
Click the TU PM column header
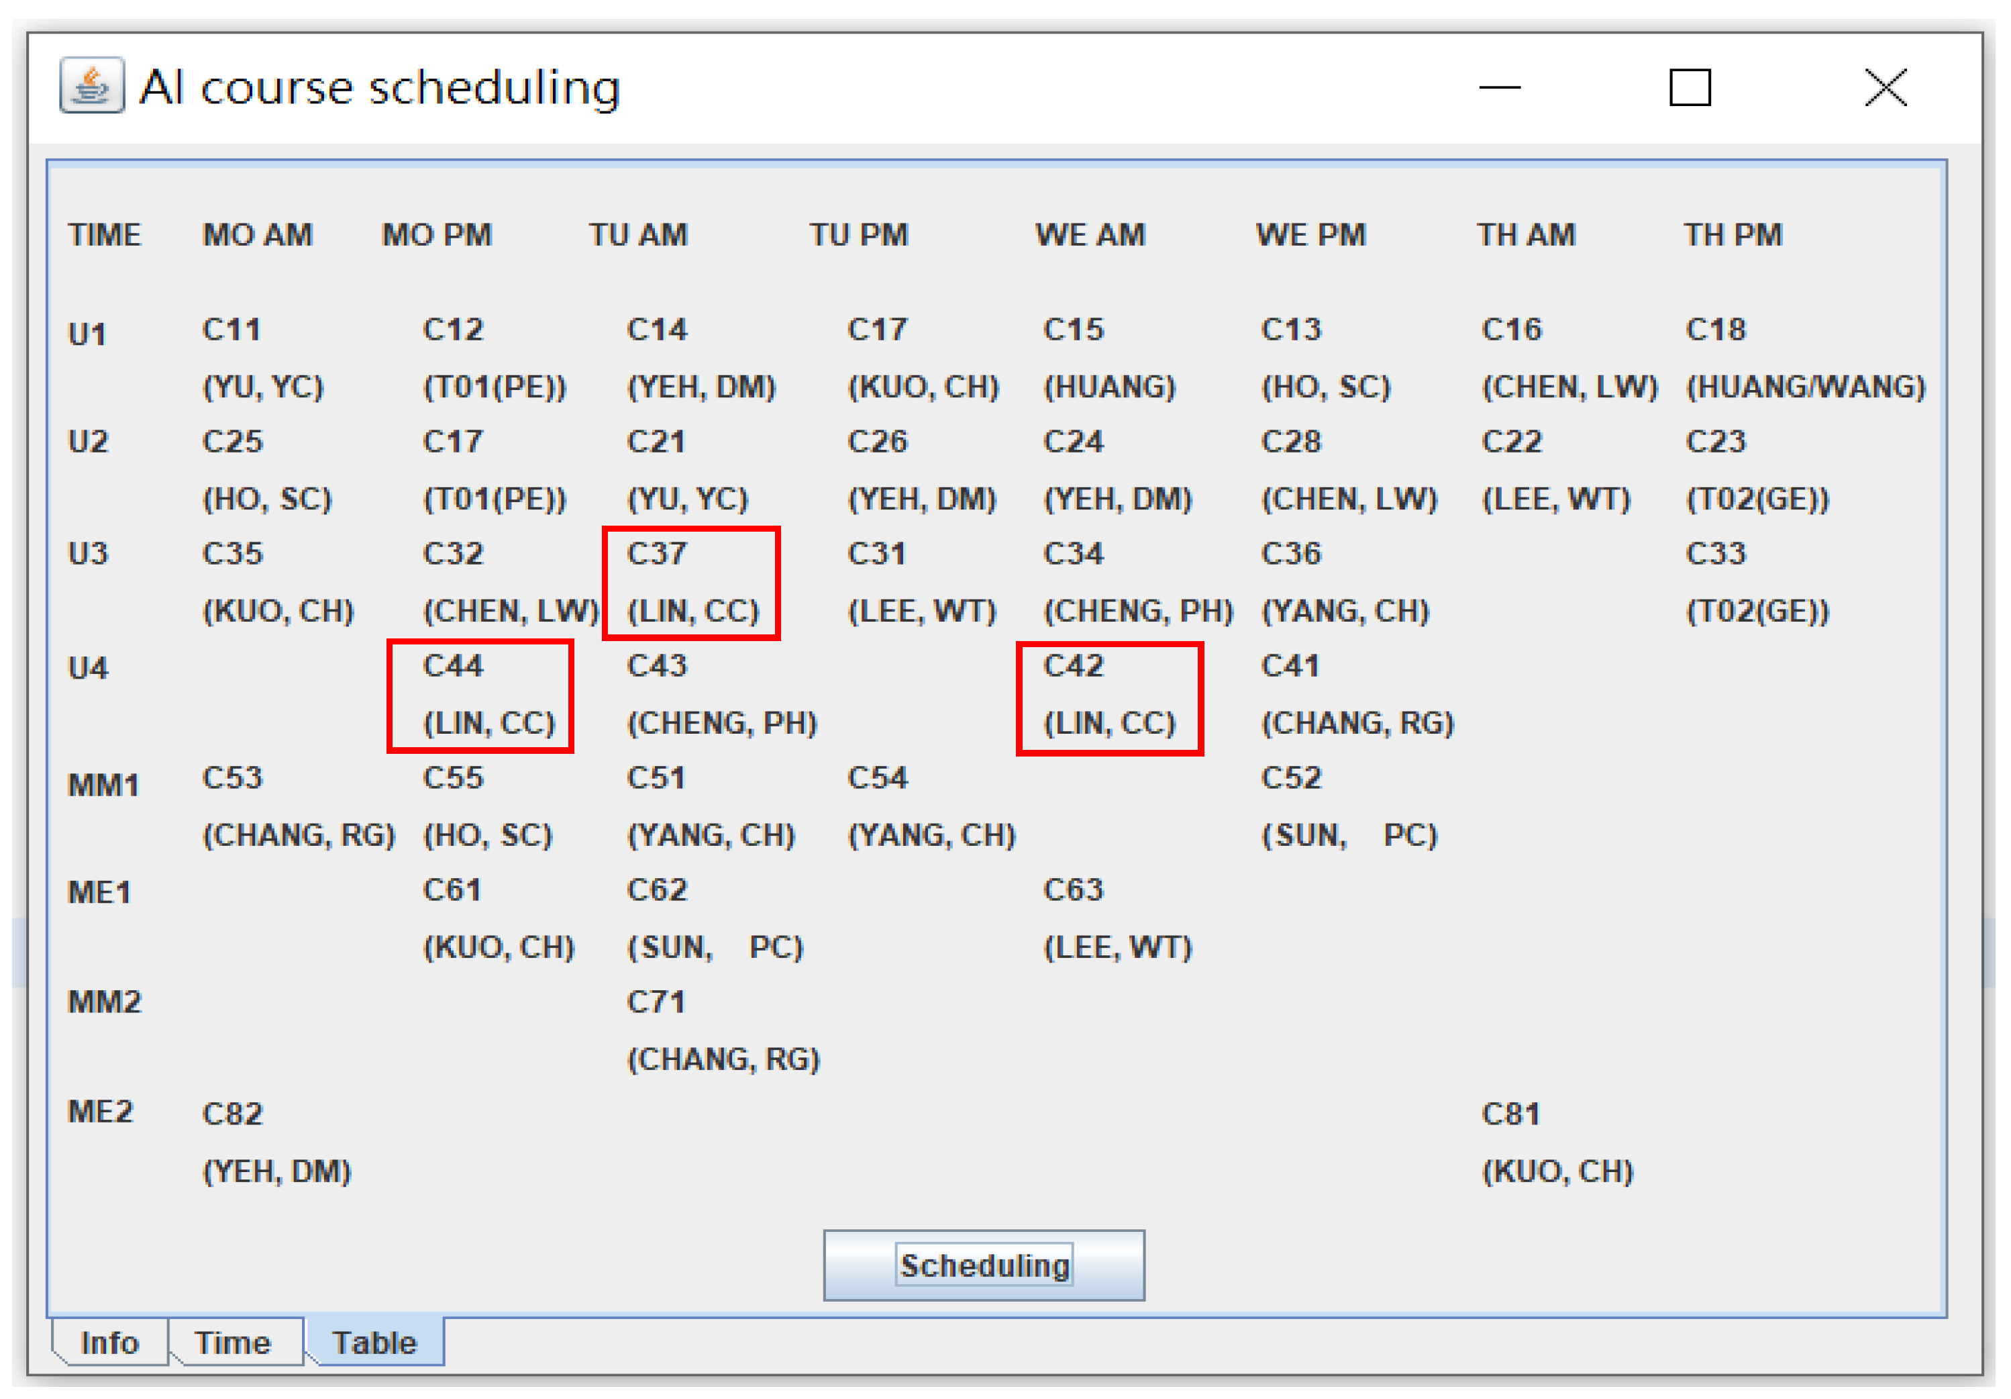pyautogui.click(x=858, y=234)
